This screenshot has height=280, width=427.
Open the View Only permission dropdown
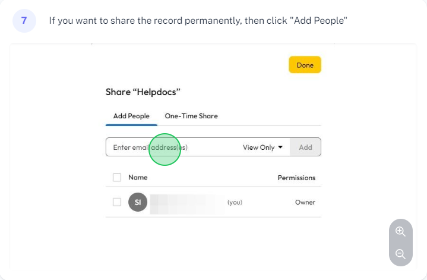[262, 147]
